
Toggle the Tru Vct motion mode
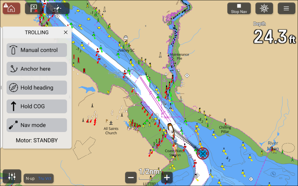point(45,179)
